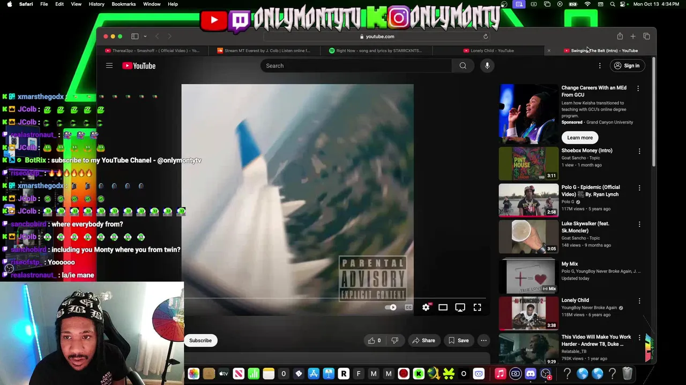Open options menu for Polo G Epidemic video
The height and width of the screenshot is (385, 686).
pyautogui.click(x=639, y=188)
